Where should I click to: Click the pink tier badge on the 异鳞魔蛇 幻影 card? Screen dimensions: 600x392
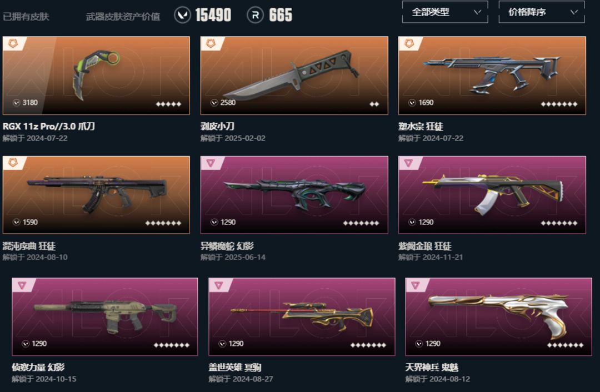coord(211,163)
